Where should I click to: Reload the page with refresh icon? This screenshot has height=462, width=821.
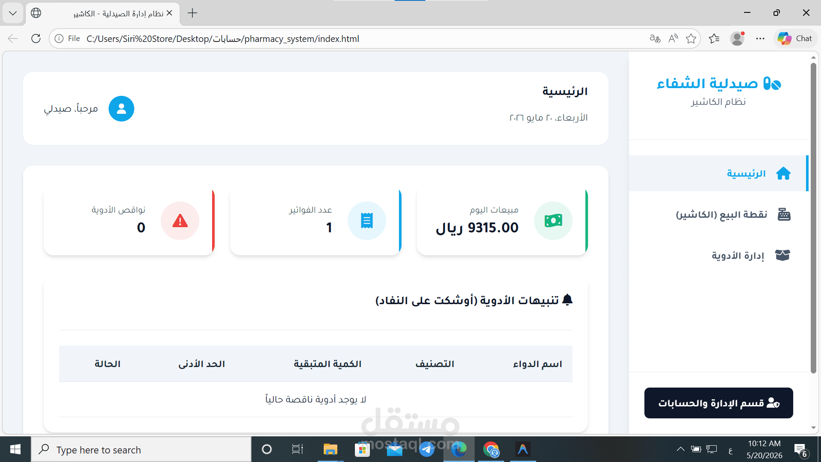click(36, 38)
